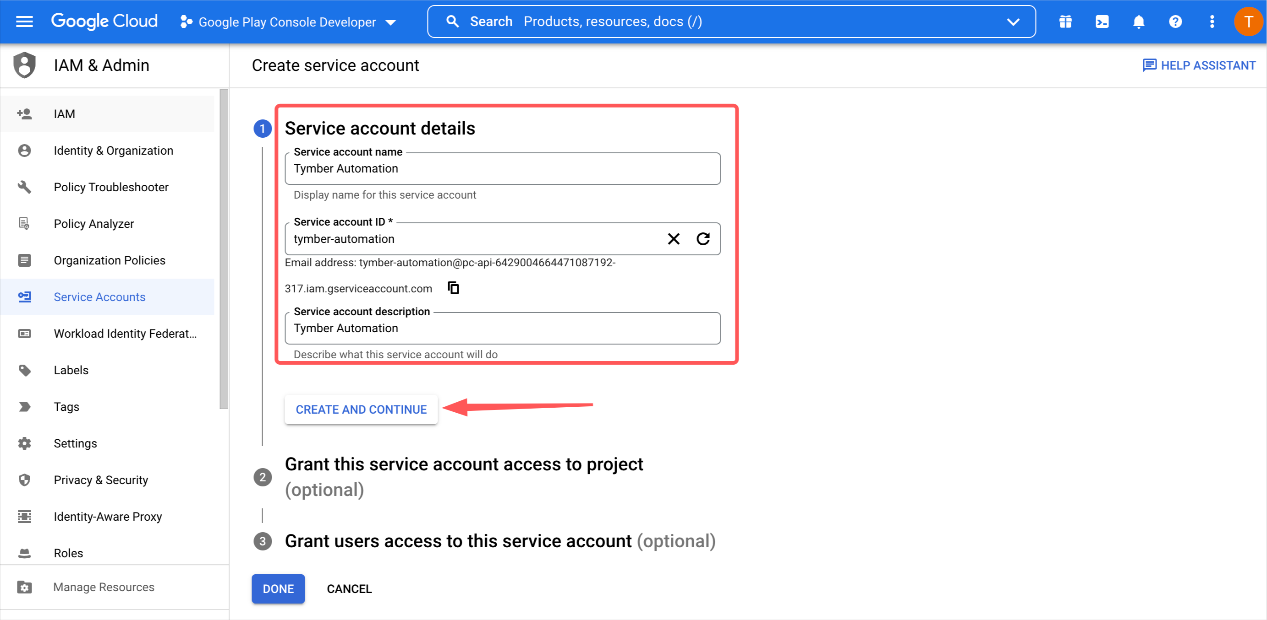
Task: Go to Service Accounts in sidebar
Action: [x=99, y=297]
